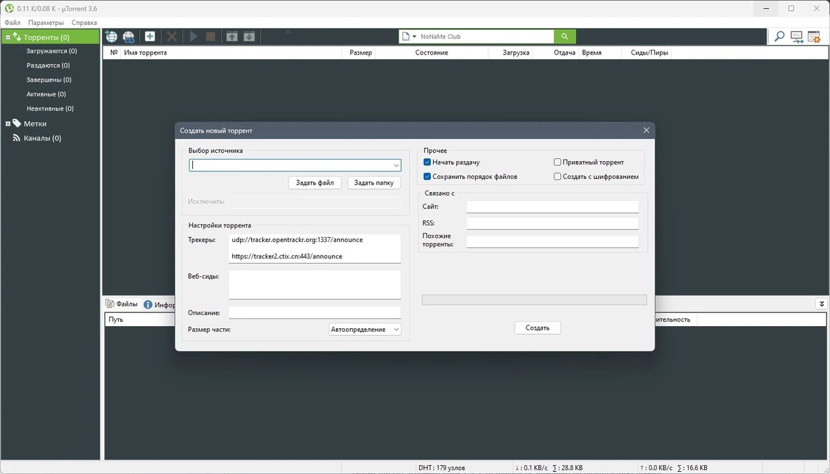
Task: Collapse the Торренты tree node
Action: [x=8, y=37]
